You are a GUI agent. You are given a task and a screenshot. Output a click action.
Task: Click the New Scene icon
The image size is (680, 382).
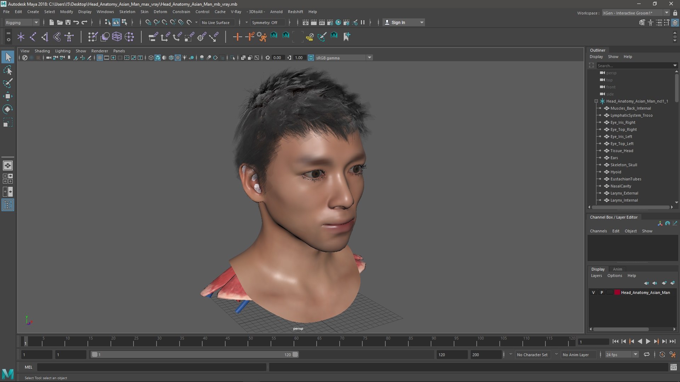click(51, 22)
